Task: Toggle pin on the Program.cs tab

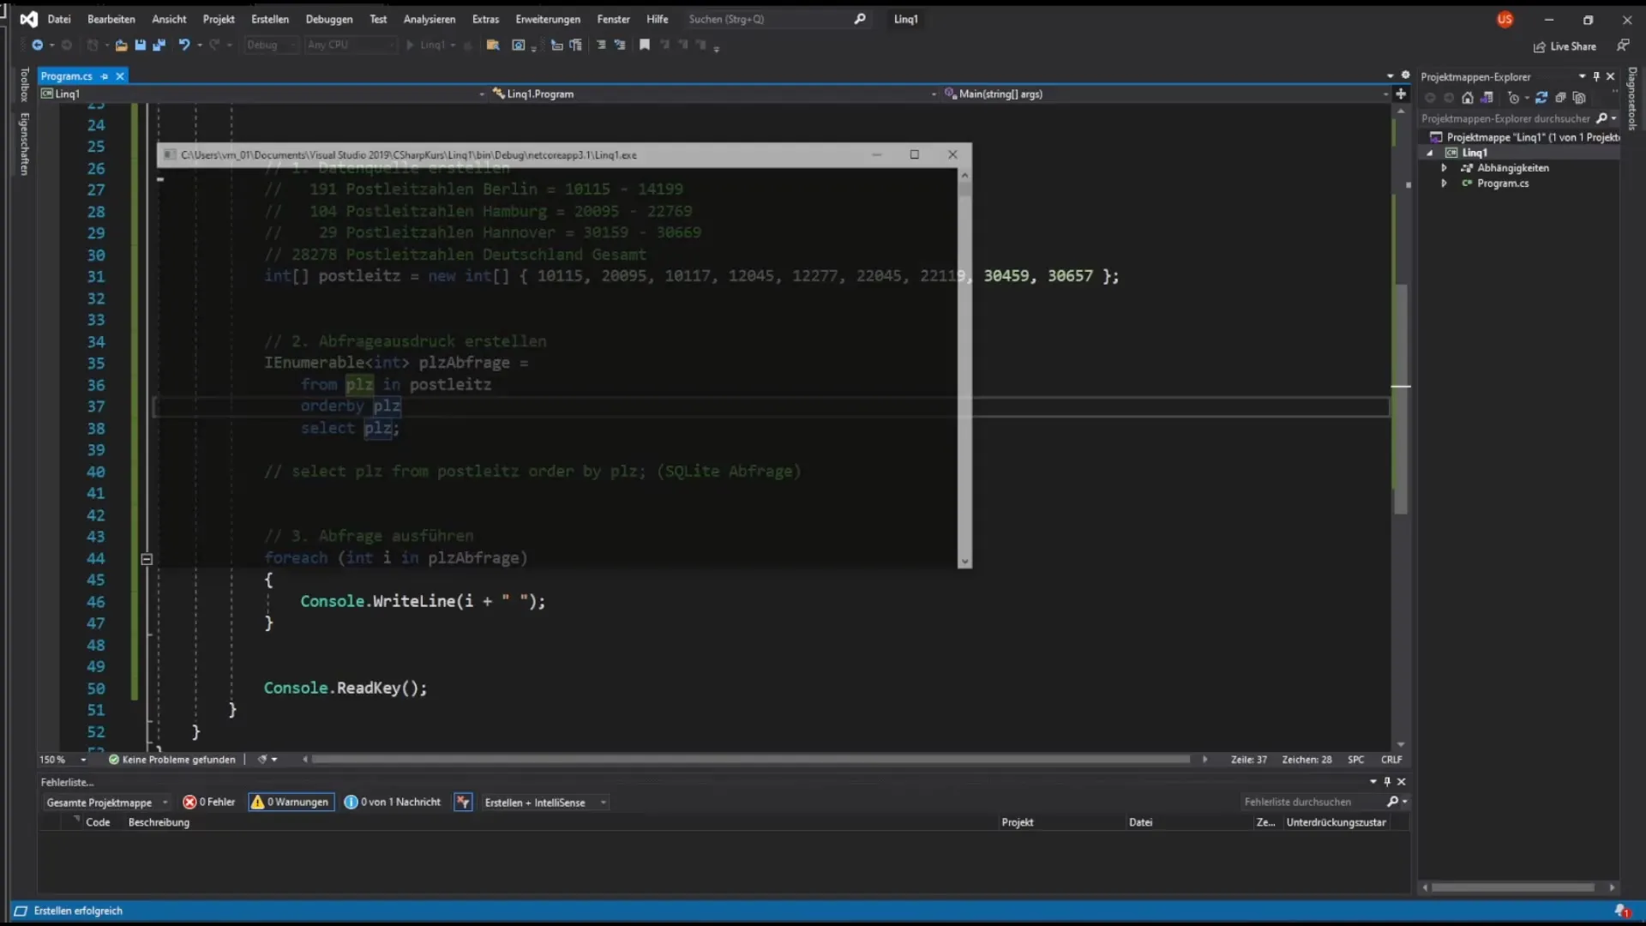Action: (x=105, y=76)
